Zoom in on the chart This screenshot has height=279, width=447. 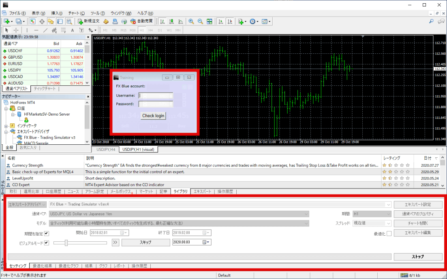click(x=191, y=21)
